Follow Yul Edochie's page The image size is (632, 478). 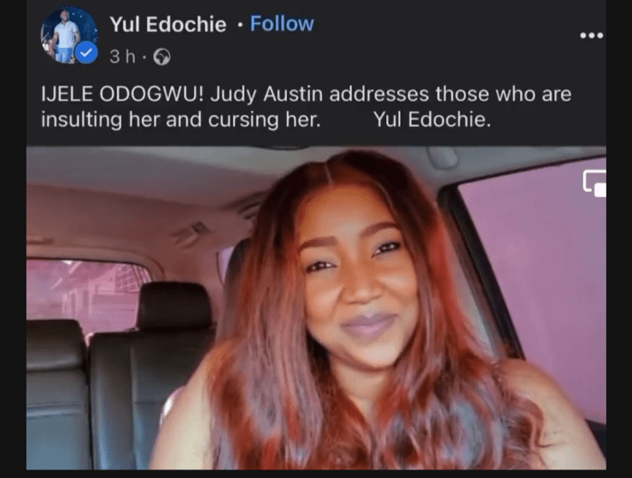(x=282, y=24)
